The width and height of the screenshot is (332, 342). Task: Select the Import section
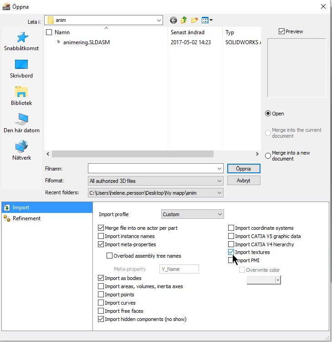(21, 207)
